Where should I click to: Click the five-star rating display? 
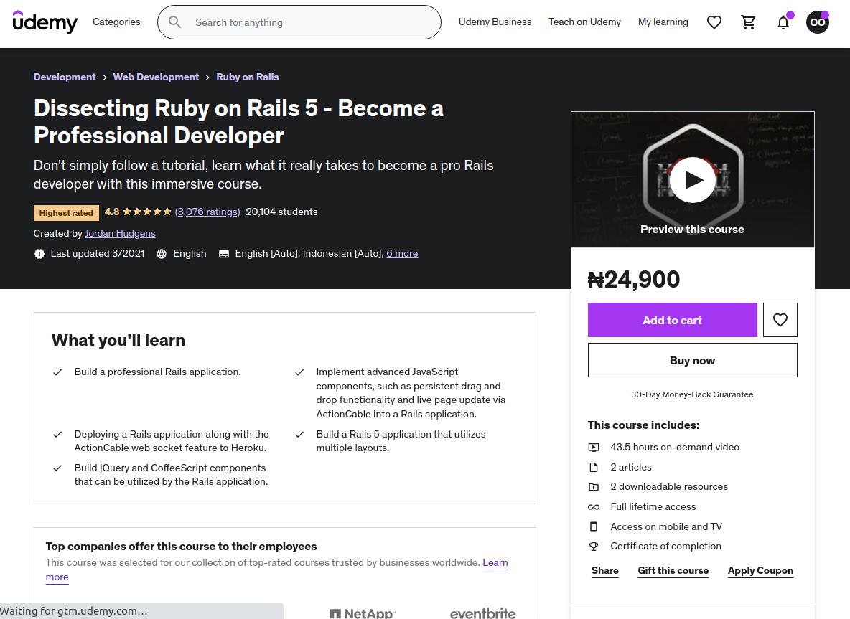(147, 212)
